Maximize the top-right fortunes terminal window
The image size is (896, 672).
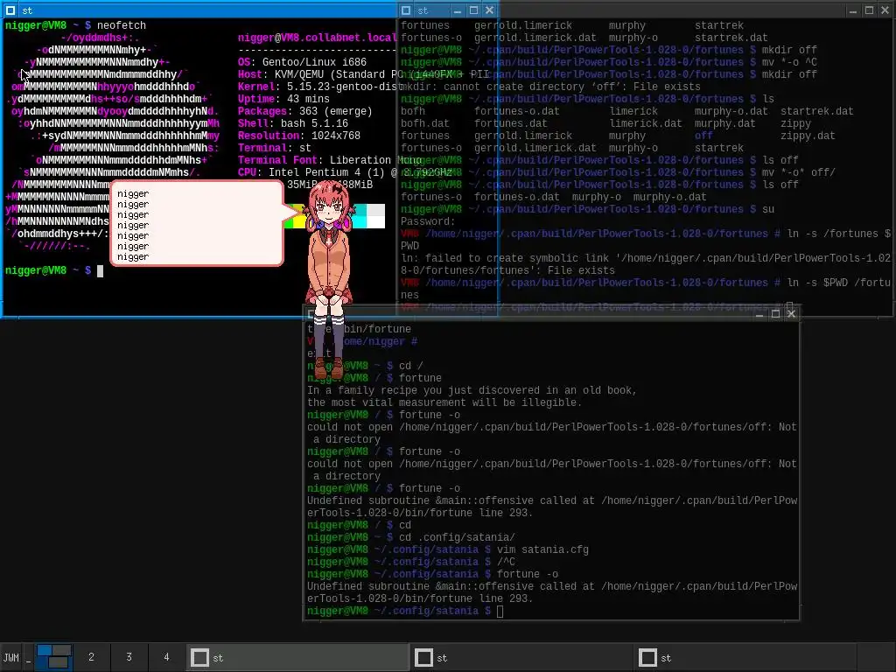point(869,10)
